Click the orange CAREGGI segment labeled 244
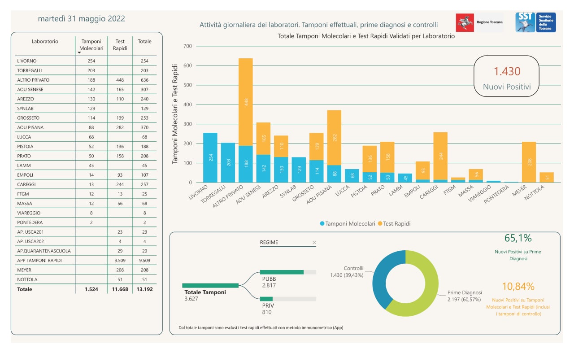Viewport: 574px width, 353px height. [x=440, y=156]
